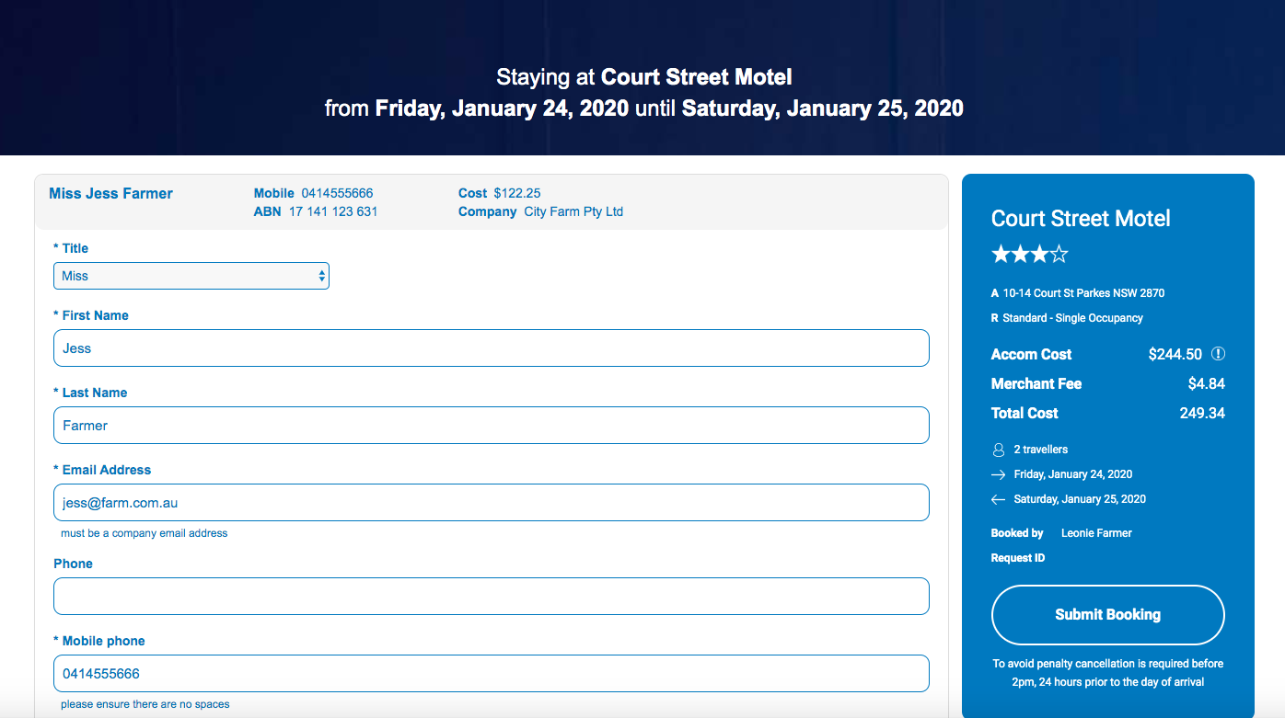Click the first filled rating star
This screenshot has height=718, width=1285.
tap(1000, 255)
